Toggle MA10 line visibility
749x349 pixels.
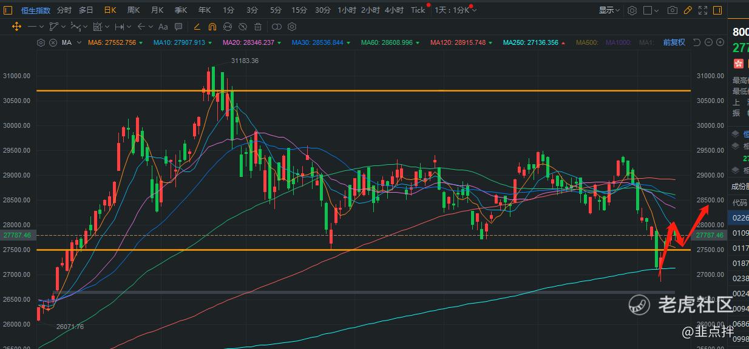[x=183, y=42]
